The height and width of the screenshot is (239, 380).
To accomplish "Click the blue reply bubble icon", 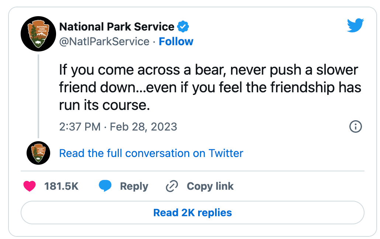I will tap(105, 186).
